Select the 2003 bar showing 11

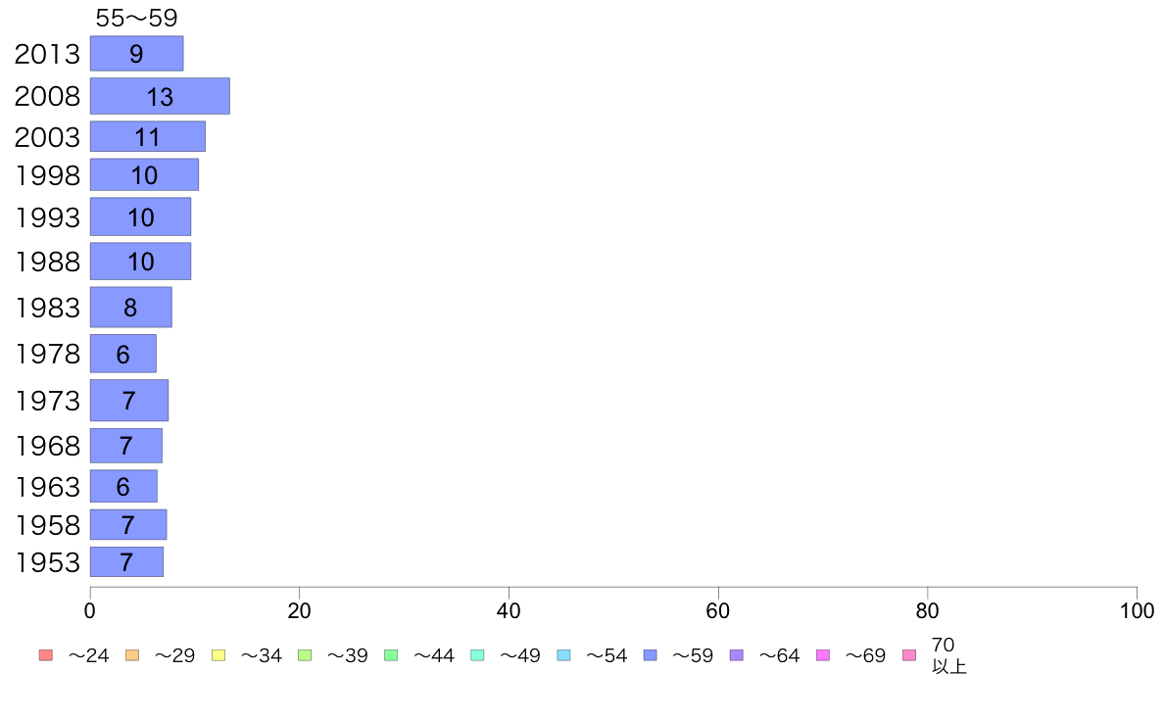pos(148,136)
